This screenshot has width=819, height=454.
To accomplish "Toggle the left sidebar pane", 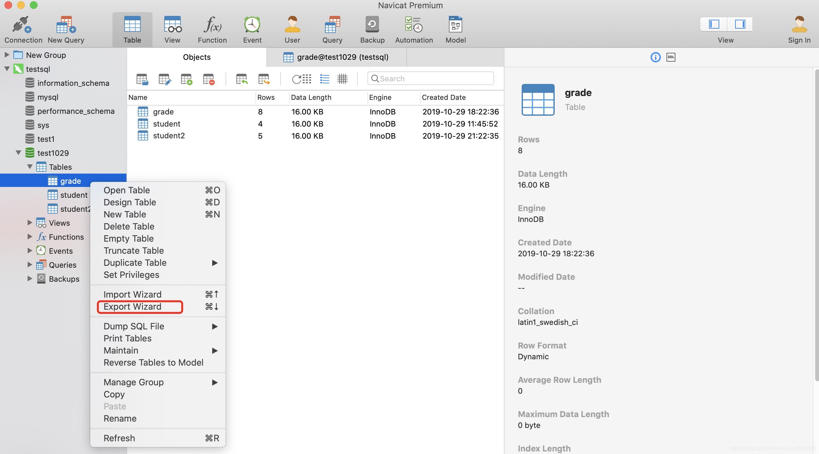I will click(714, 24).
